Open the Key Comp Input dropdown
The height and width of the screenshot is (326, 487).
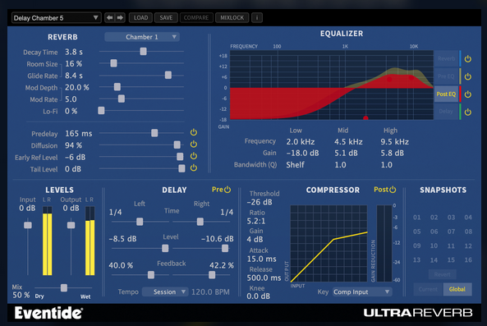coord(362,292)
